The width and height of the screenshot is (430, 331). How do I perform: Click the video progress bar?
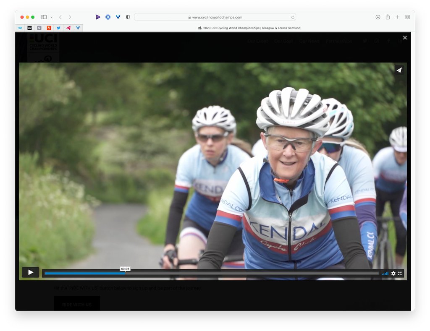click(212, 273)
